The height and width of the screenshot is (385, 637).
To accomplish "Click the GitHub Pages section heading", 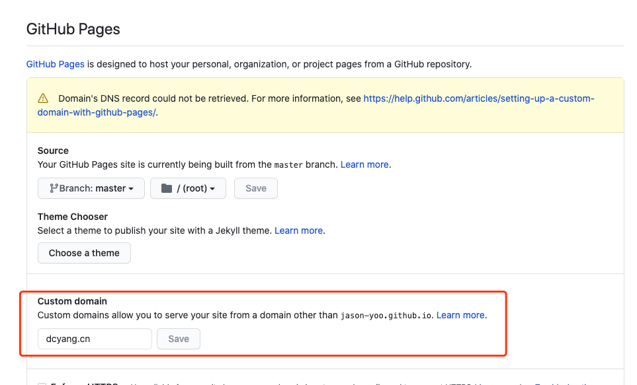I will click(x=73, y=29).
